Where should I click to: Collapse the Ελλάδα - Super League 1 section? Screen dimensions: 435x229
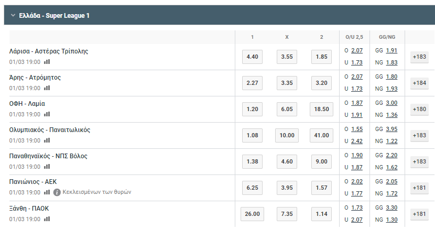(x=13, y=15)
